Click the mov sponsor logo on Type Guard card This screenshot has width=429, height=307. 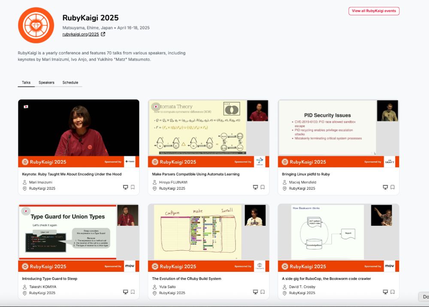coord(130,266)
